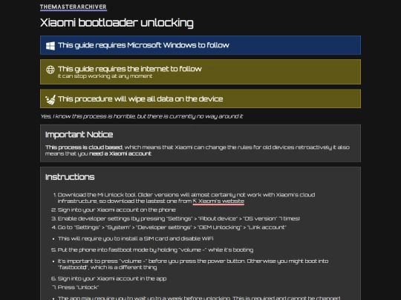Select the "Xiaomi bootloader unlocking" heading
The height and width of the screenshot is (300, 401).
(117, 23)
